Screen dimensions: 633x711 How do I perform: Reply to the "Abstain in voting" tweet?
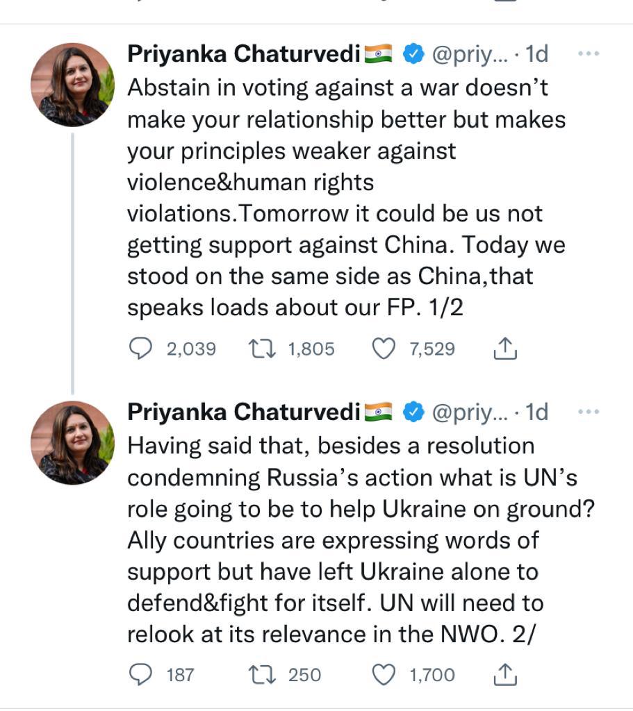coord(142,348)
